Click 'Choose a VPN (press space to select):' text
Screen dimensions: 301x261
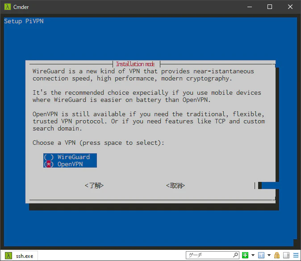98,143
